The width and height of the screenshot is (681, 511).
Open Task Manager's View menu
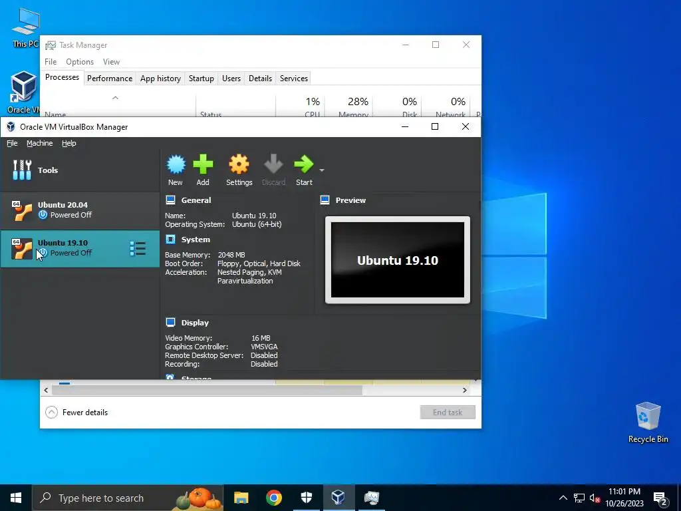pos(111,62)
